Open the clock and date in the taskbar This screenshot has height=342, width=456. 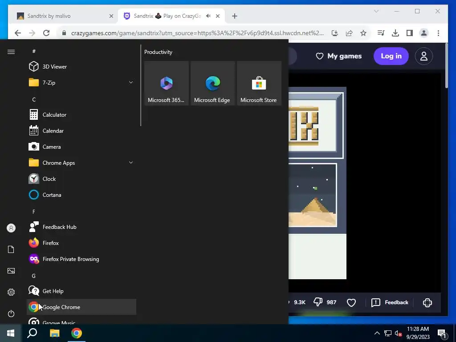418,333
